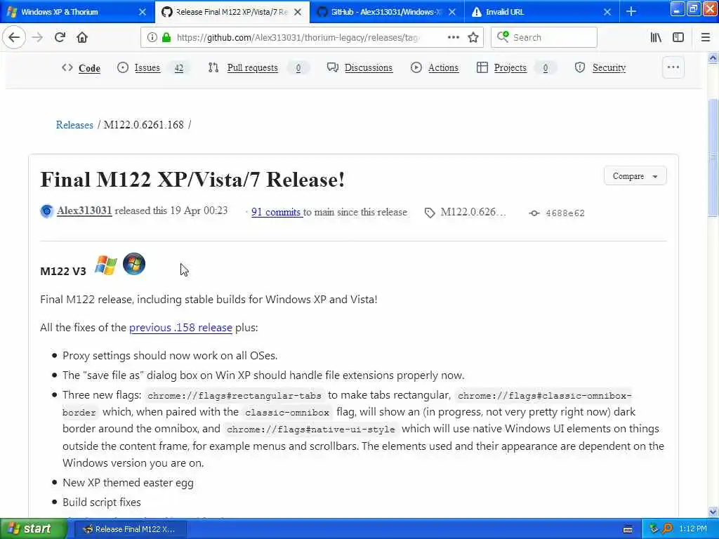
Task: Click the github.com address bar URL
Action: click(x=297, y=37)
